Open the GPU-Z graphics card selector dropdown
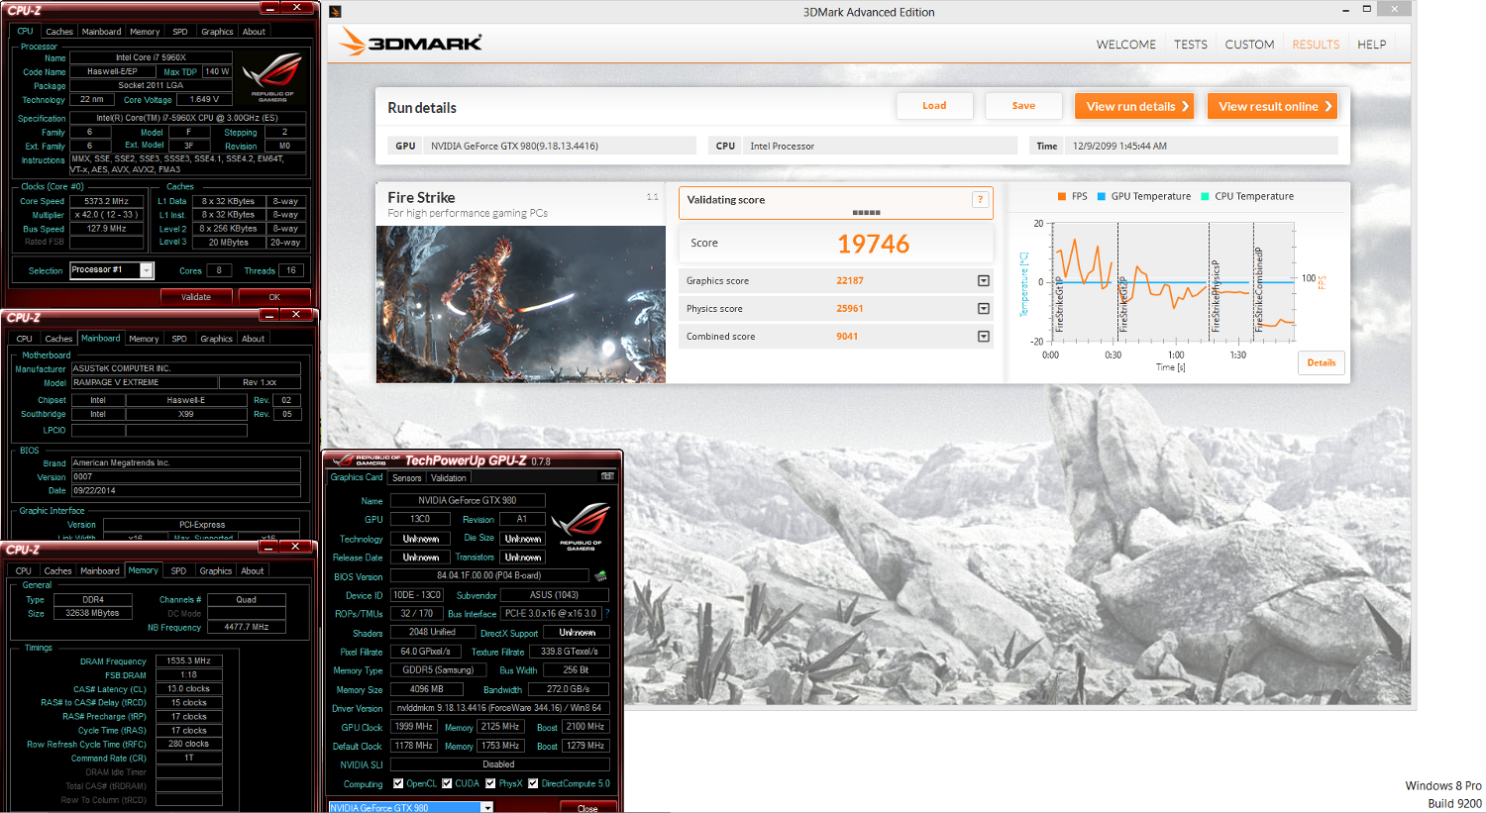Screen dimensions: 1486x813 [486, 808]
